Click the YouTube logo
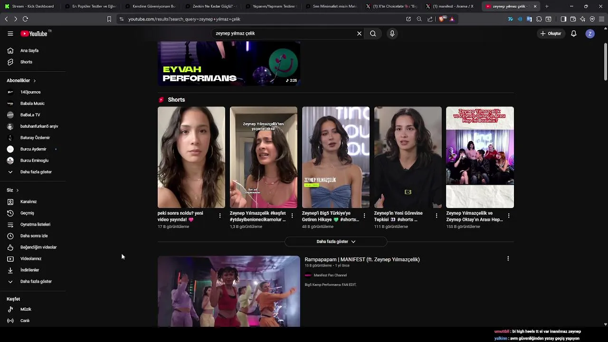Viewport: 608px width, 342px height. coord(34,34)
